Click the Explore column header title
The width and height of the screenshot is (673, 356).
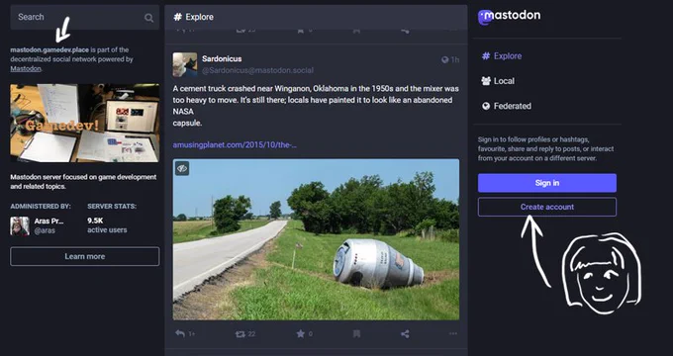(199, 17)
